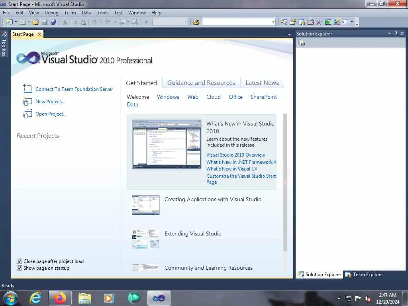Click the Navigate Forward toolbar icon

click(x=135, y=22)
